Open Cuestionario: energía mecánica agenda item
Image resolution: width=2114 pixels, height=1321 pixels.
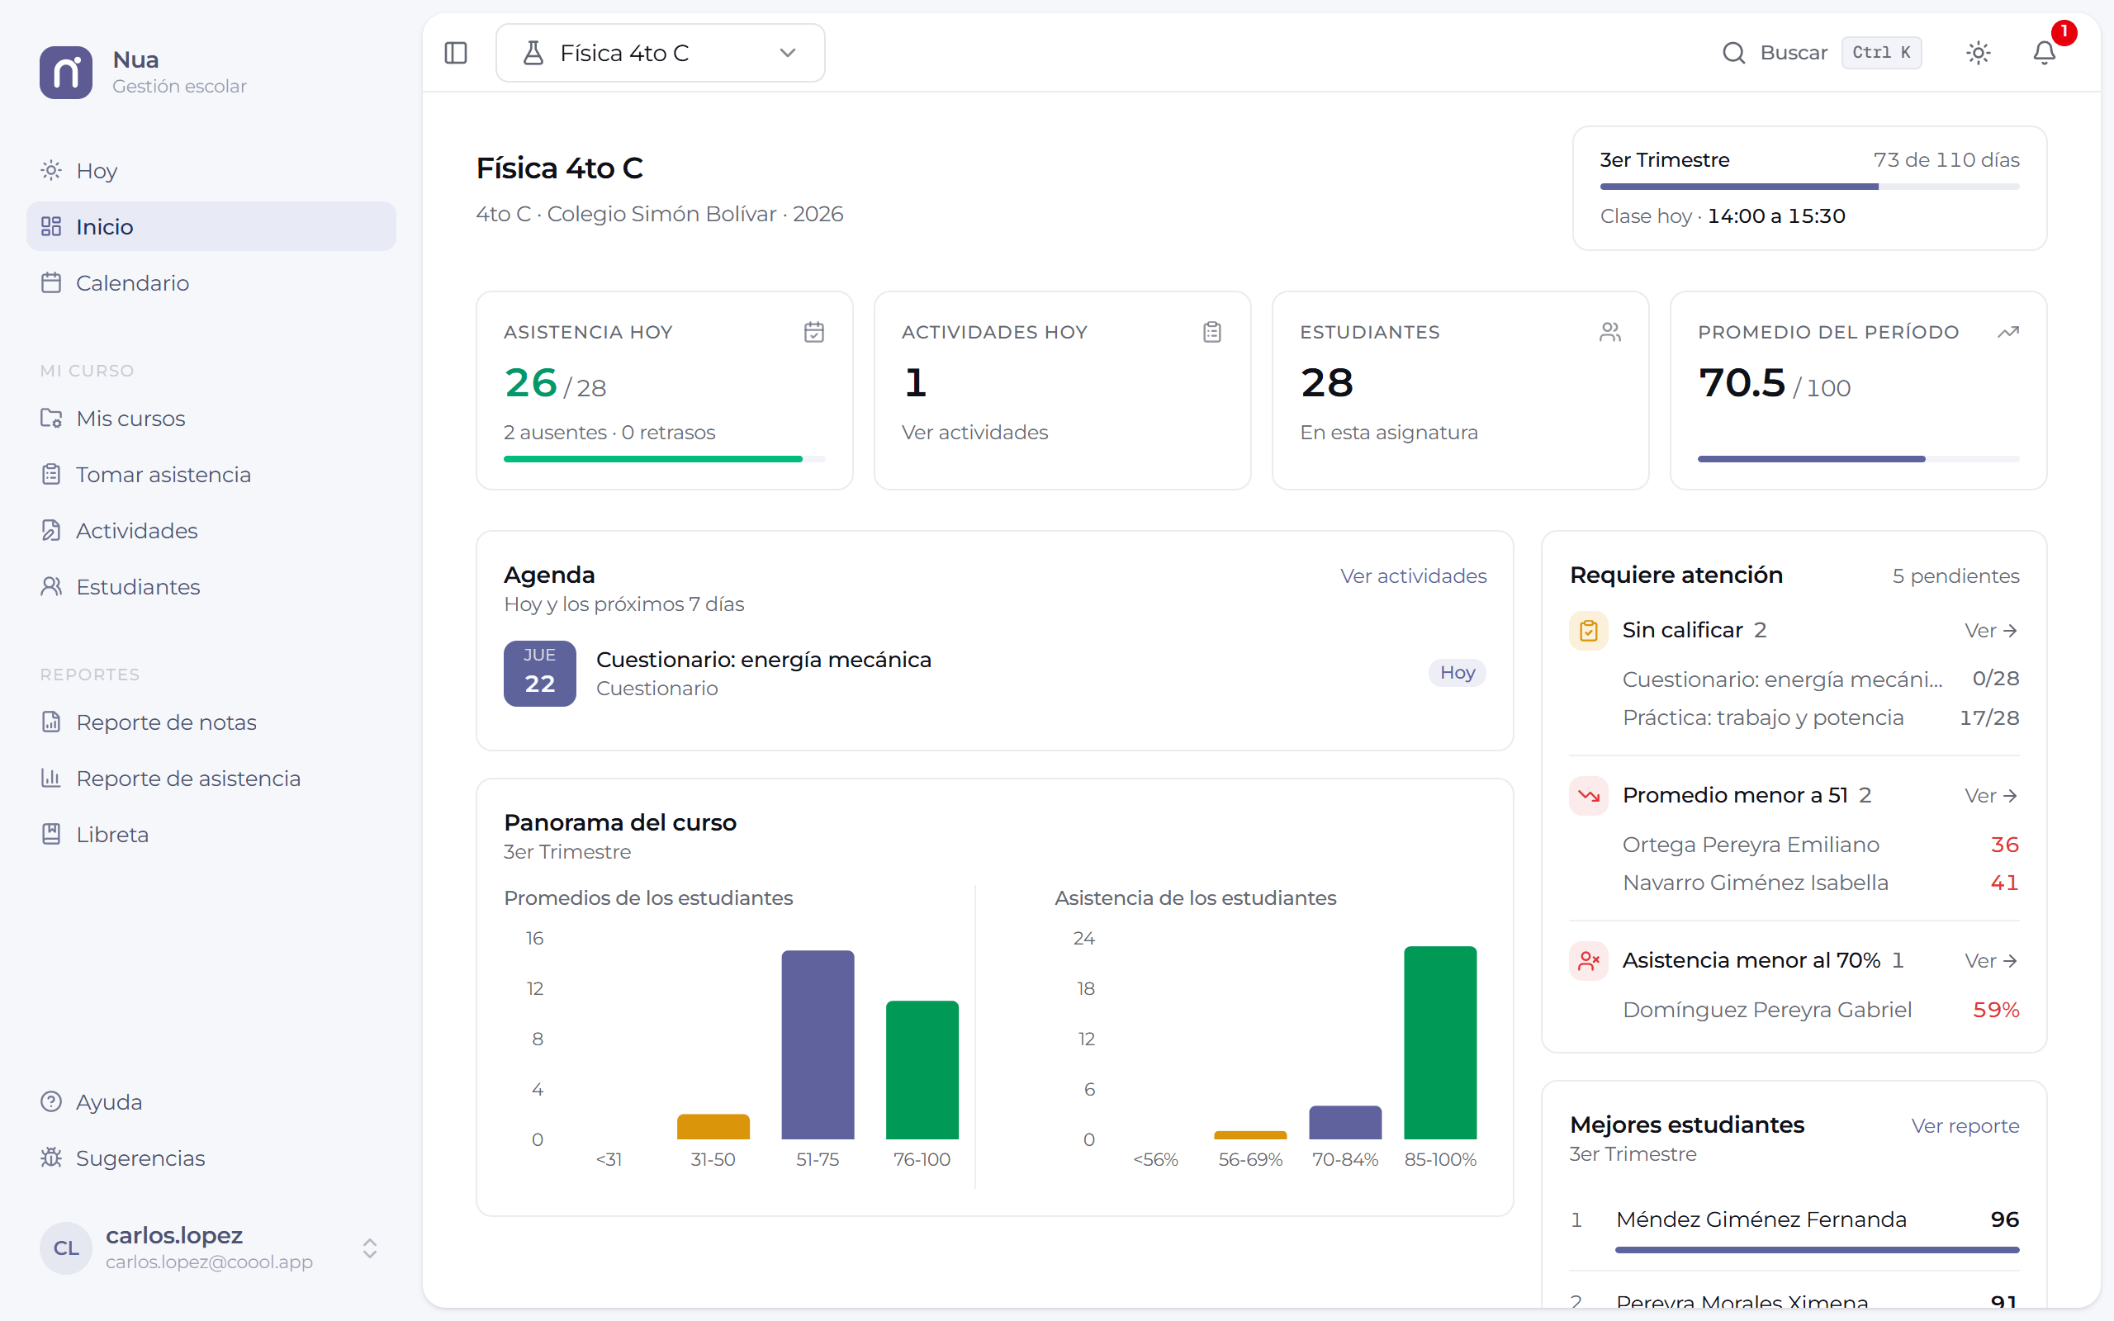point(994,674)
